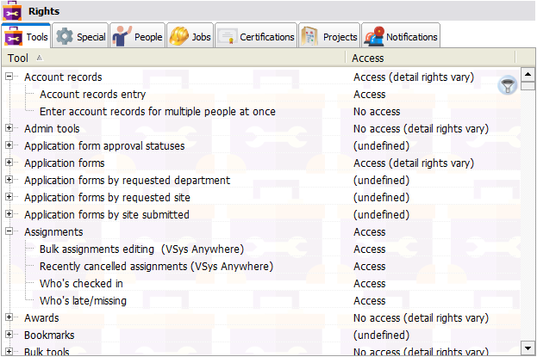The height and width of the screenshot is (357, 537).
Task: Click the Certifications tab certificate icon
Action: pyautogui.click(x=227, y=37)
